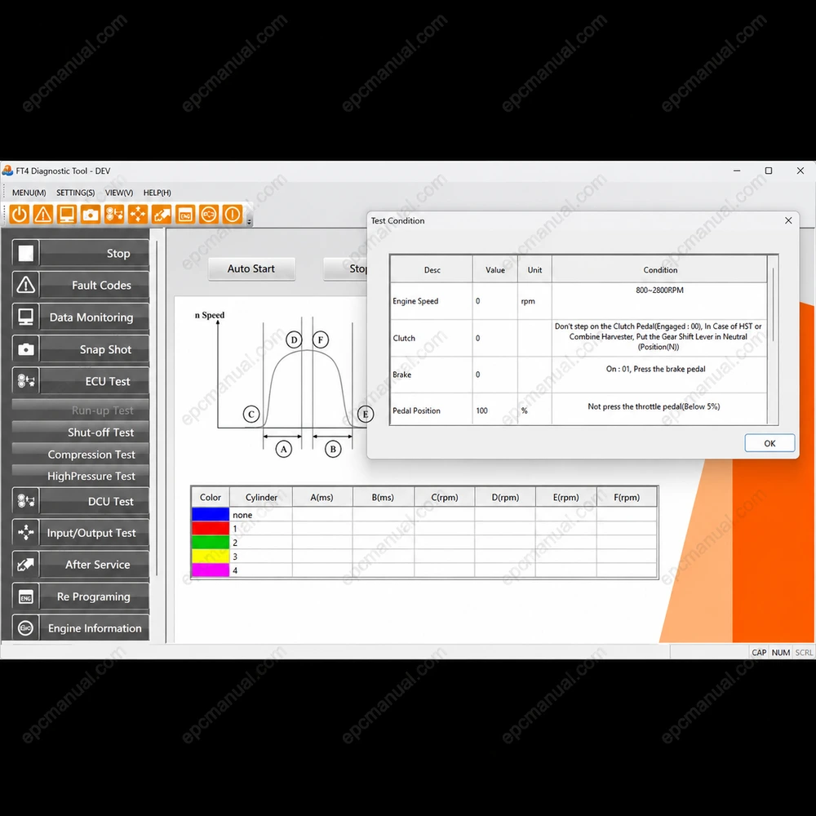Click the circled exclamation info toolbar icon
816x816 pixels.
(233, 214)
